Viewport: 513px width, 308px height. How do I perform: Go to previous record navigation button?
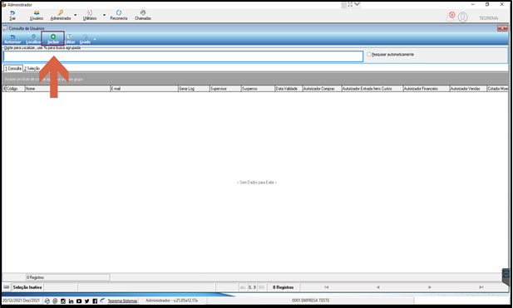pos(377,287)
